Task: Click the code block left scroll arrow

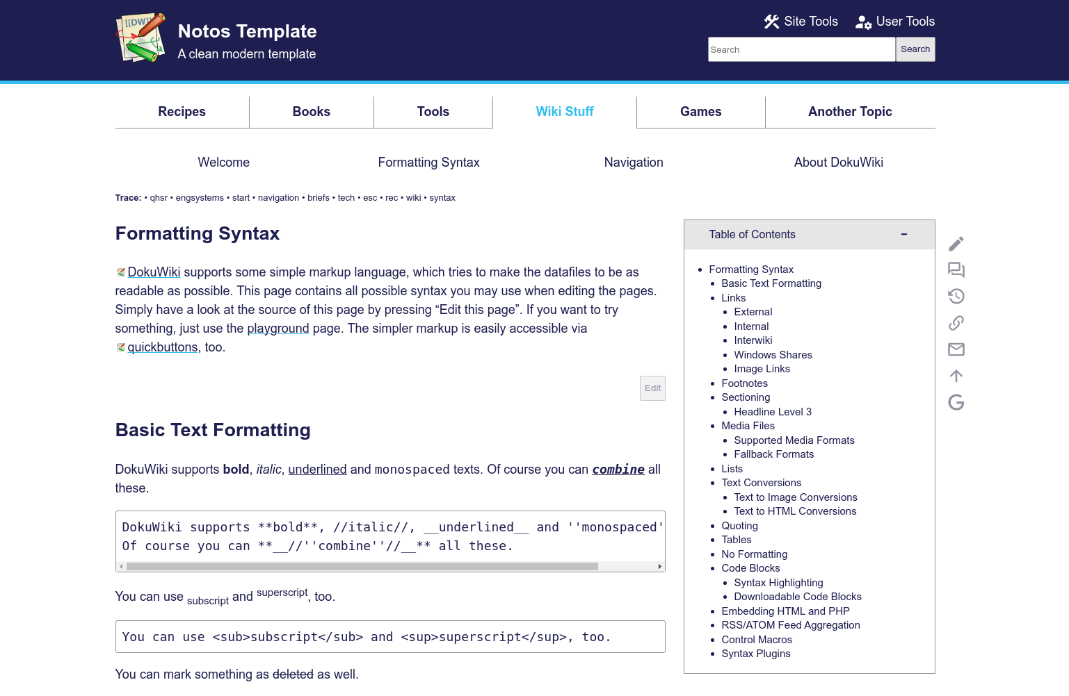Action: click(121, 567)
